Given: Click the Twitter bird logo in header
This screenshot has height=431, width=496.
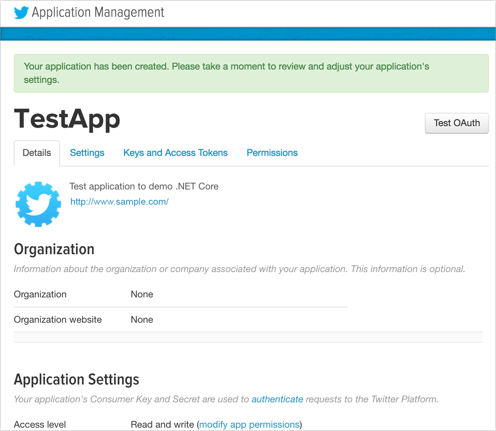Looking at the screenshot, I should [21, 13].
